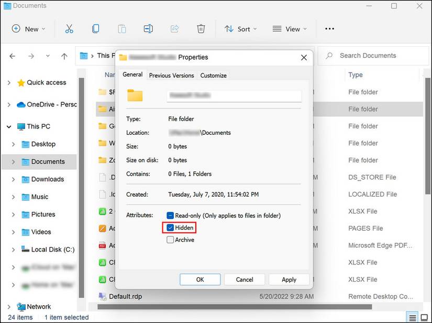Click the Paste clipboard icon
The image size is (432, 323).
(x=122, y=29)
